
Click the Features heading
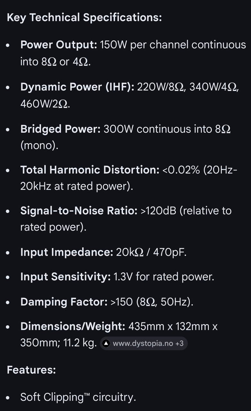[31, 370]
